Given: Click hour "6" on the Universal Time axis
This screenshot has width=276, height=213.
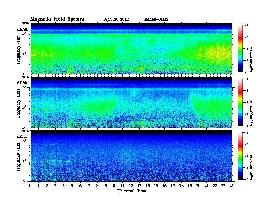Looking at the screenshot, I should pos(80,186).
